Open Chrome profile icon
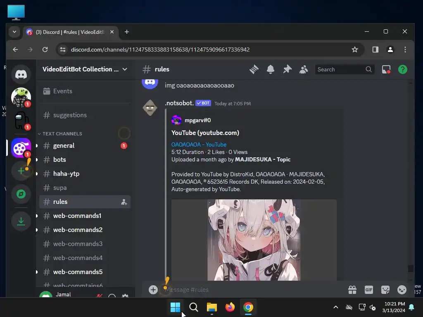Image resolution: width=423 pixels, height=317 pixels. point(390,50)
